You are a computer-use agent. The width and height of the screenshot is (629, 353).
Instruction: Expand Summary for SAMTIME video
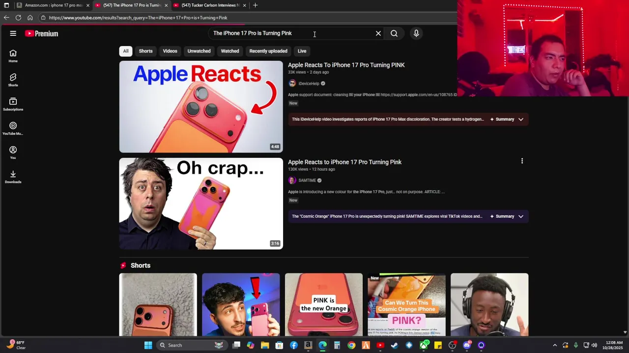coord(507,216)
